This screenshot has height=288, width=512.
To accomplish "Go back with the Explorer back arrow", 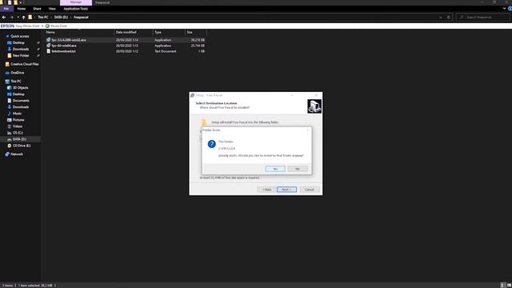I will [4, 18].
